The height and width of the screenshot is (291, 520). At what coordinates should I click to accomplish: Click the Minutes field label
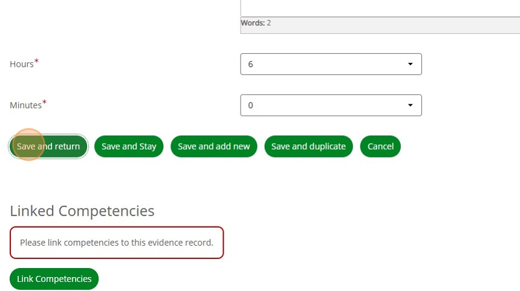(x=25, y=105)
